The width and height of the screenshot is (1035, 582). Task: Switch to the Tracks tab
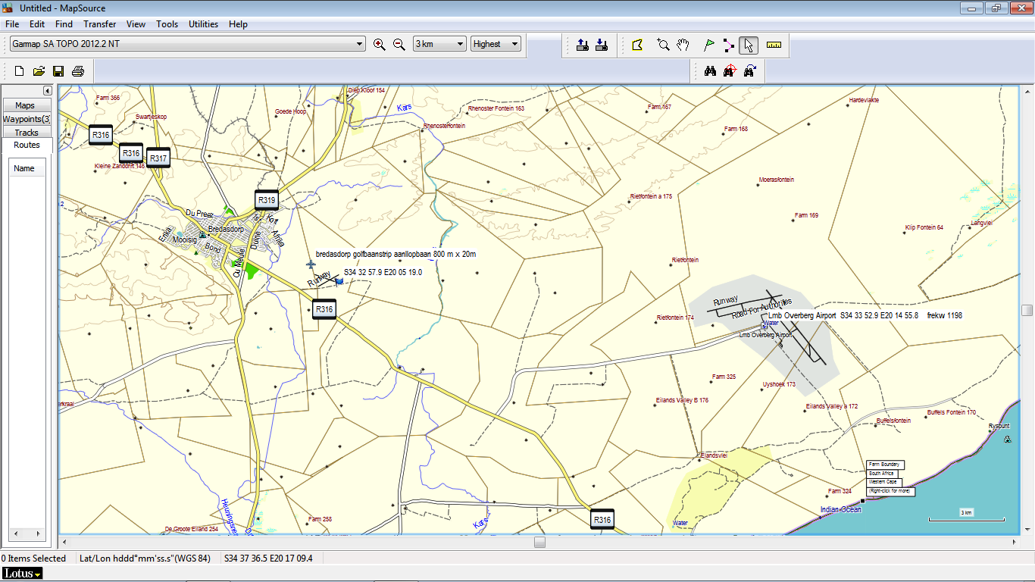(26, 133)
